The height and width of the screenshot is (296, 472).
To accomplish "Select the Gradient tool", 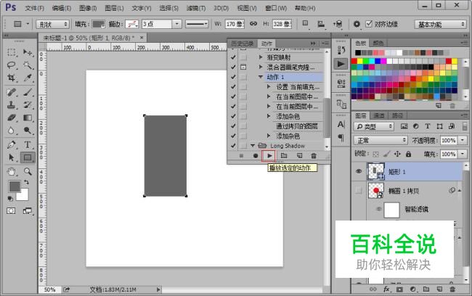I will coord(28,118).
